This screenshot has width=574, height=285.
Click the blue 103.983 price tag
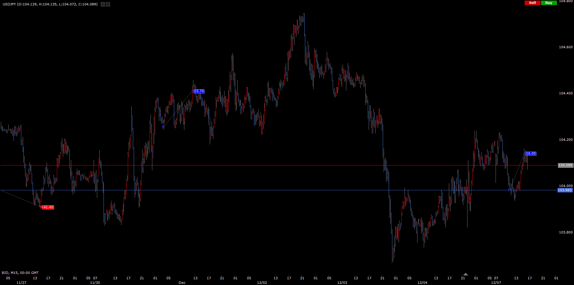click(x=565, y=190)
